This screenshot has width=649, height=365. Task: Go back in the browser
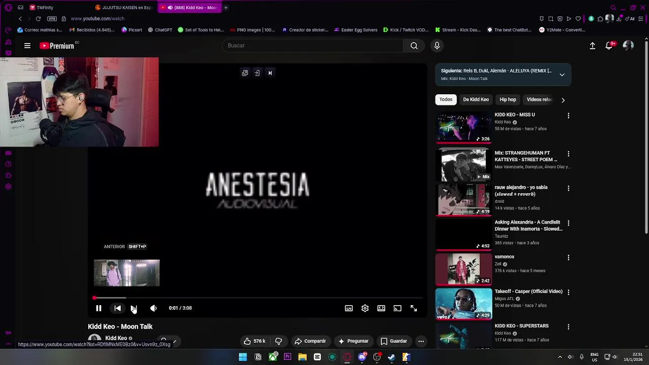(x=20, y=19)
